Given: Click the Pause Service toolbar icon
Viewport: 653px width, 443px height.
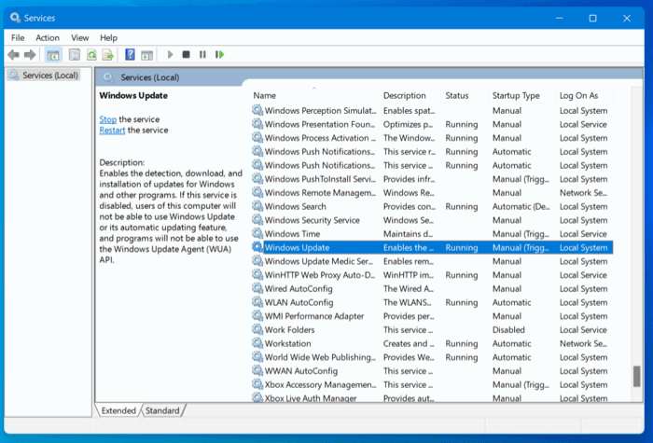Looking at the screenshot, I should coord(202,54).
